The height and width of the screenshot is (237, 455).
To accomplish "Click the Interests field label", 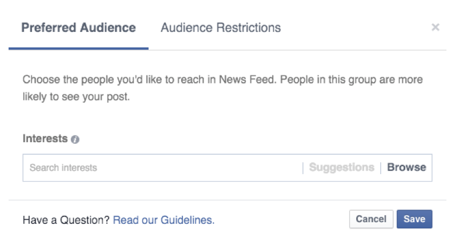I will [45, 139].
